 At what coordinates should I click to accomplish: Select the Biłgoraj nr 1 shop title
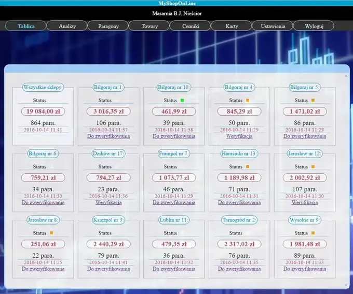[x=108, y=87]
